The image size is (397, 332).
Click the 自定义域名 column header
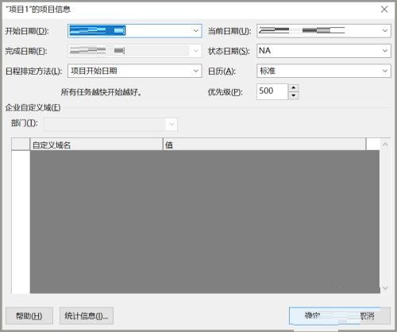click(x=96, y=145)
